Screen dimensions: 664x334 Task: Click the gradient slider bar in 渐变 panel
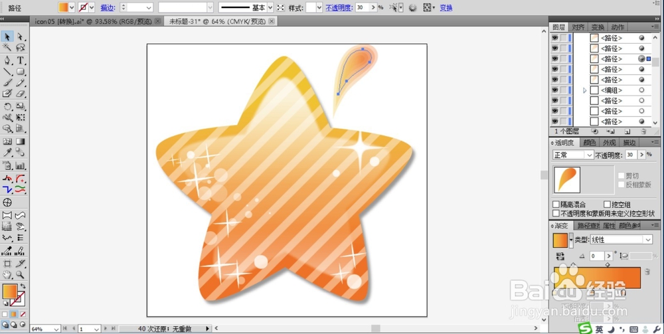[x=597, y=278]
